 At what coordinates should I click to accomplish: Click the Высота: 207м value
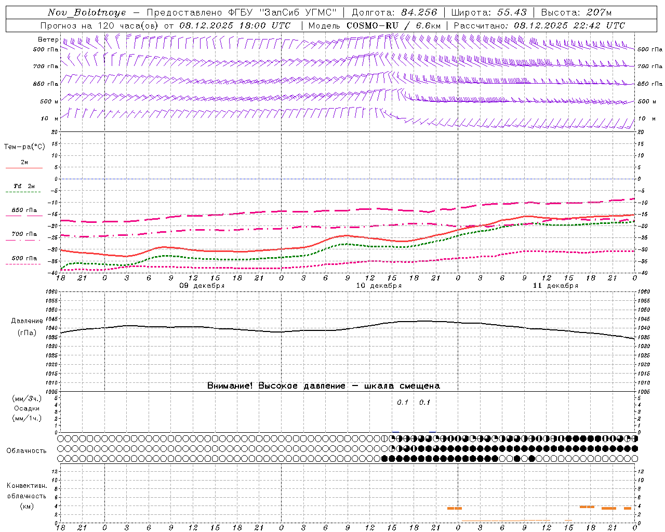(577, 12)
